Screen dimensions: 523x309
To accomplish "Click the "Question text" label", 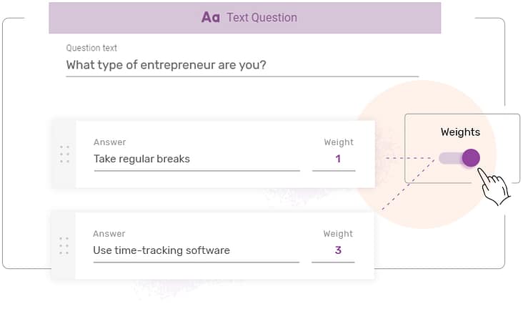I will [91, 48].
